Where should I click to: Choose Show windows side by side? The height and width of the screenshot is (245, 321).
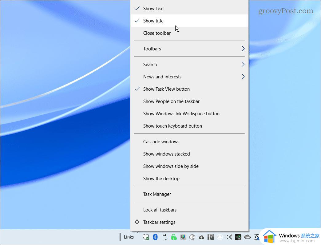[189, 166]
